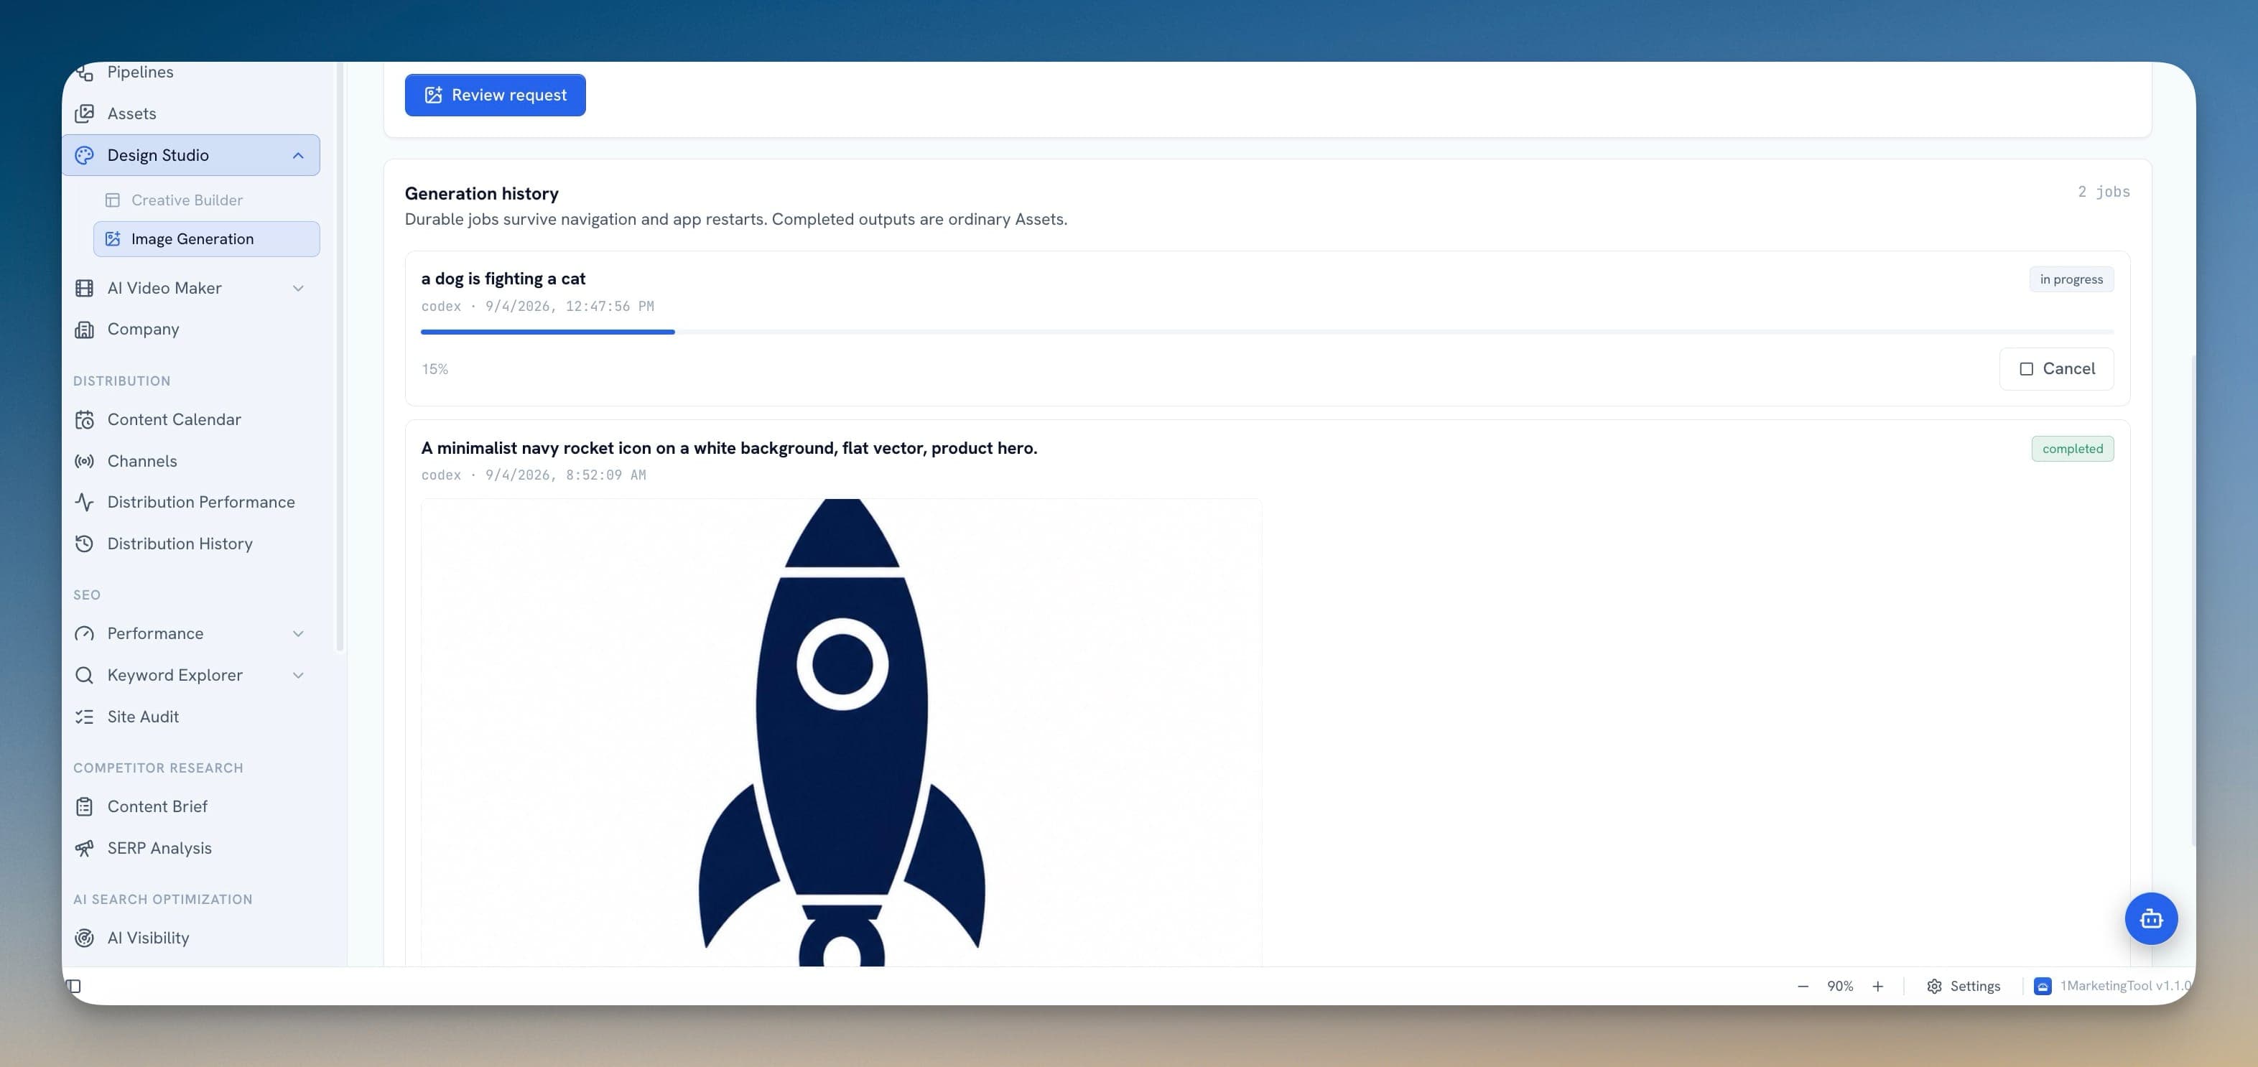The width and height of the screenshot is (2258, 1067).
Task: Click the Assets sidebar icon
Action: 84,113
